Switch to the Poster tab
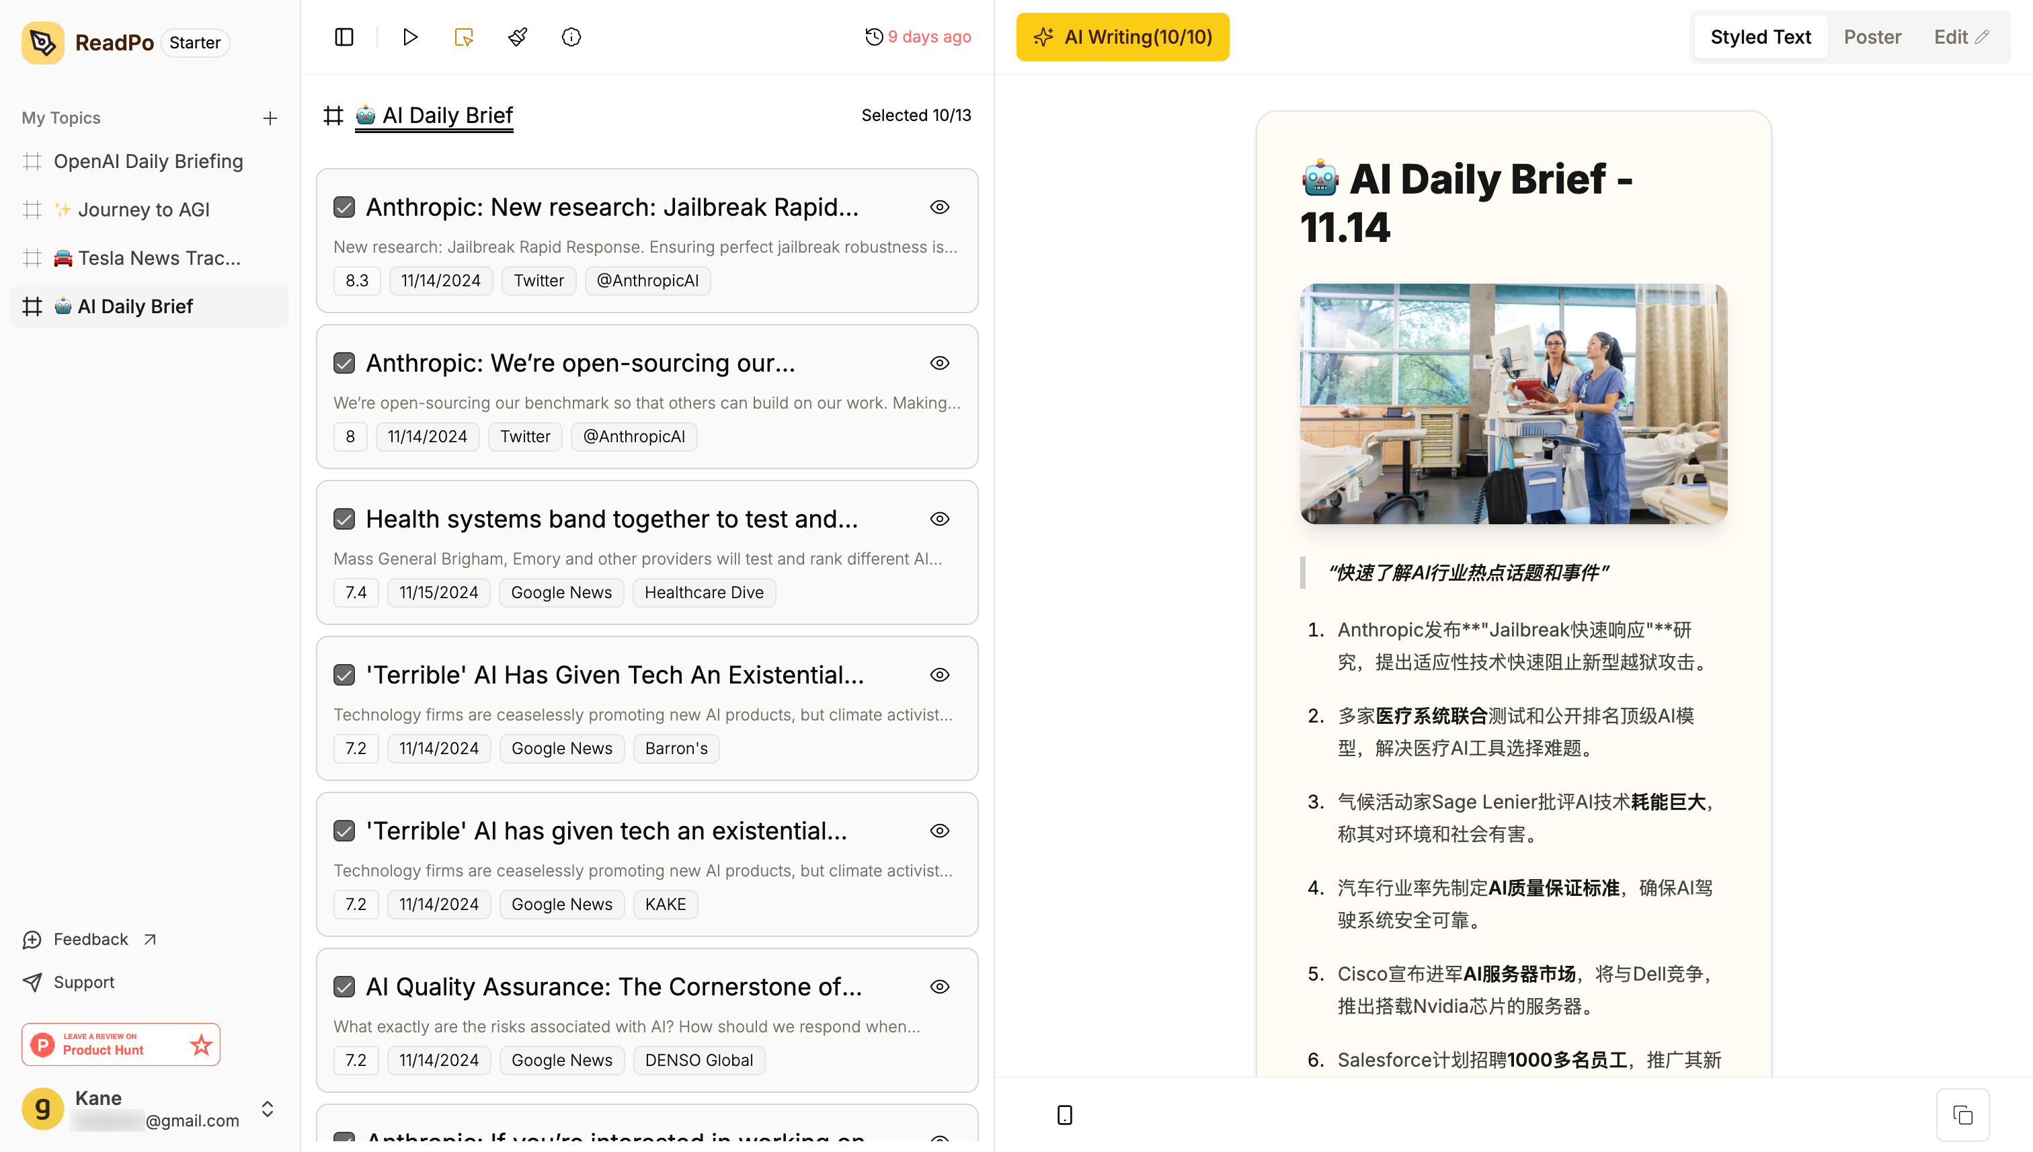 pyautogui.click(x=1872, y=37)
